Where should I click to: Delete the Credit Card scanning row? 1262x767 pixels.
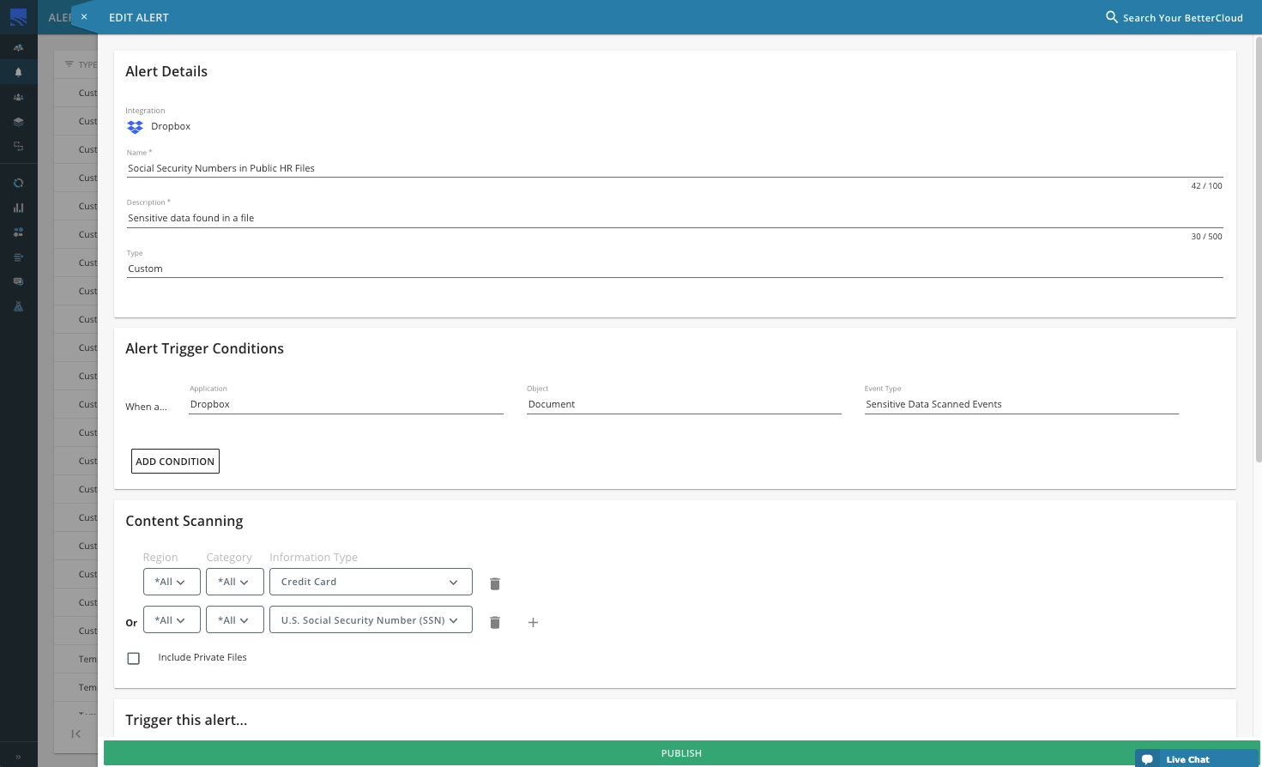click(495, 583)
